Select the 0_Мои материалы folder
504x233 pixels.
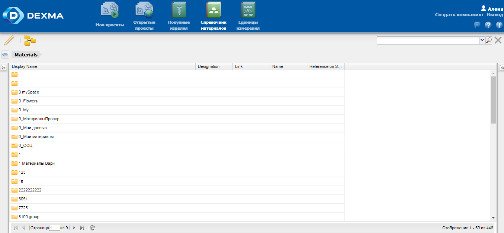pos(177,137)
